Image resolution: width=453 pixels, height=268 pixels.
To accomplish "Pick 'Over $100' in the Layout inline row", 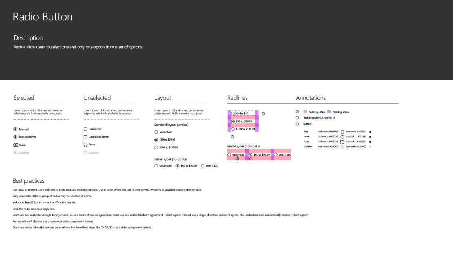I will pos(202,166).
